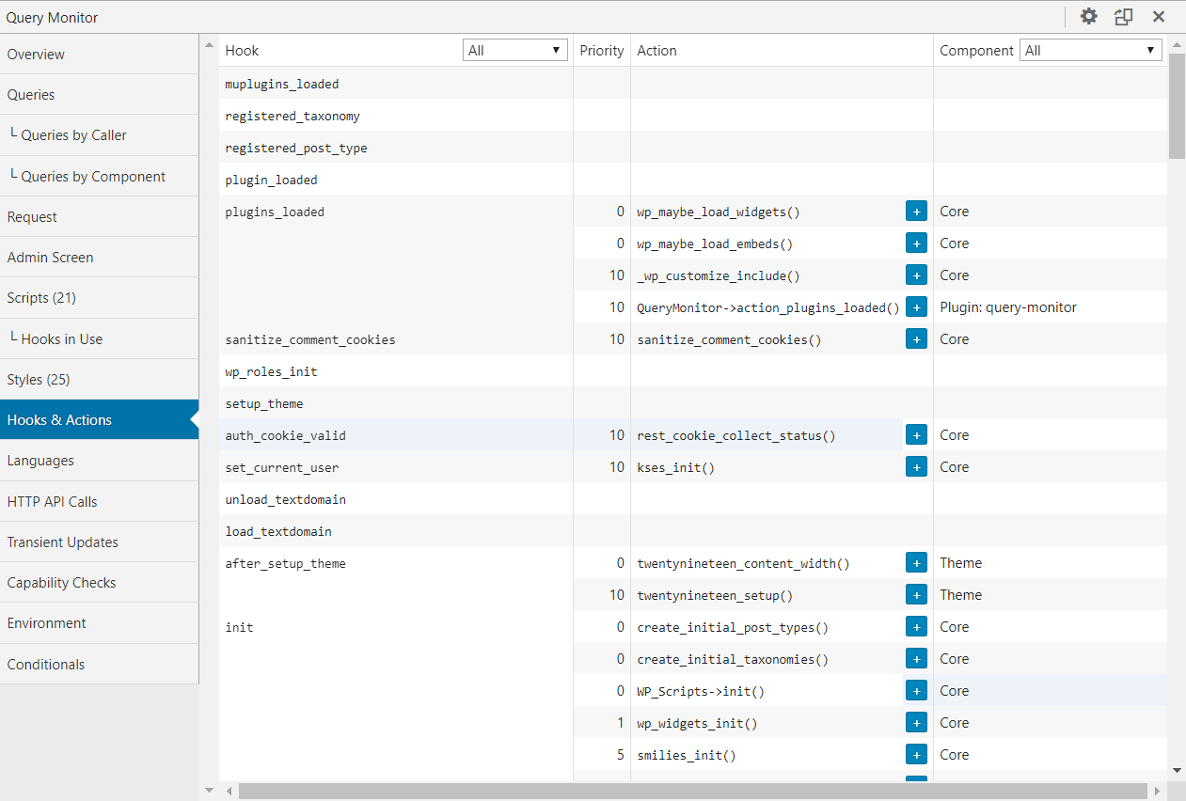Expand twentynineteen_setup() action

(916, 595)
